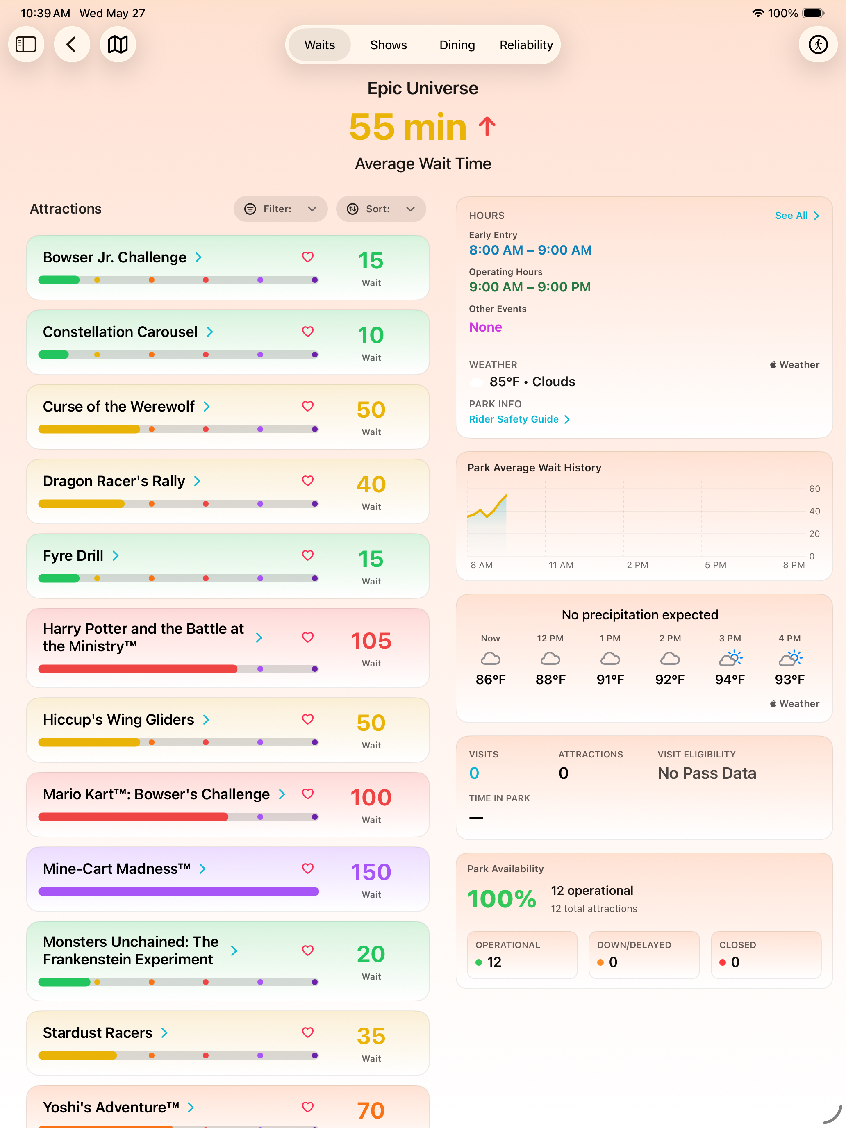Tap partly sunny icon for 4 PM

tap(790, 658)
